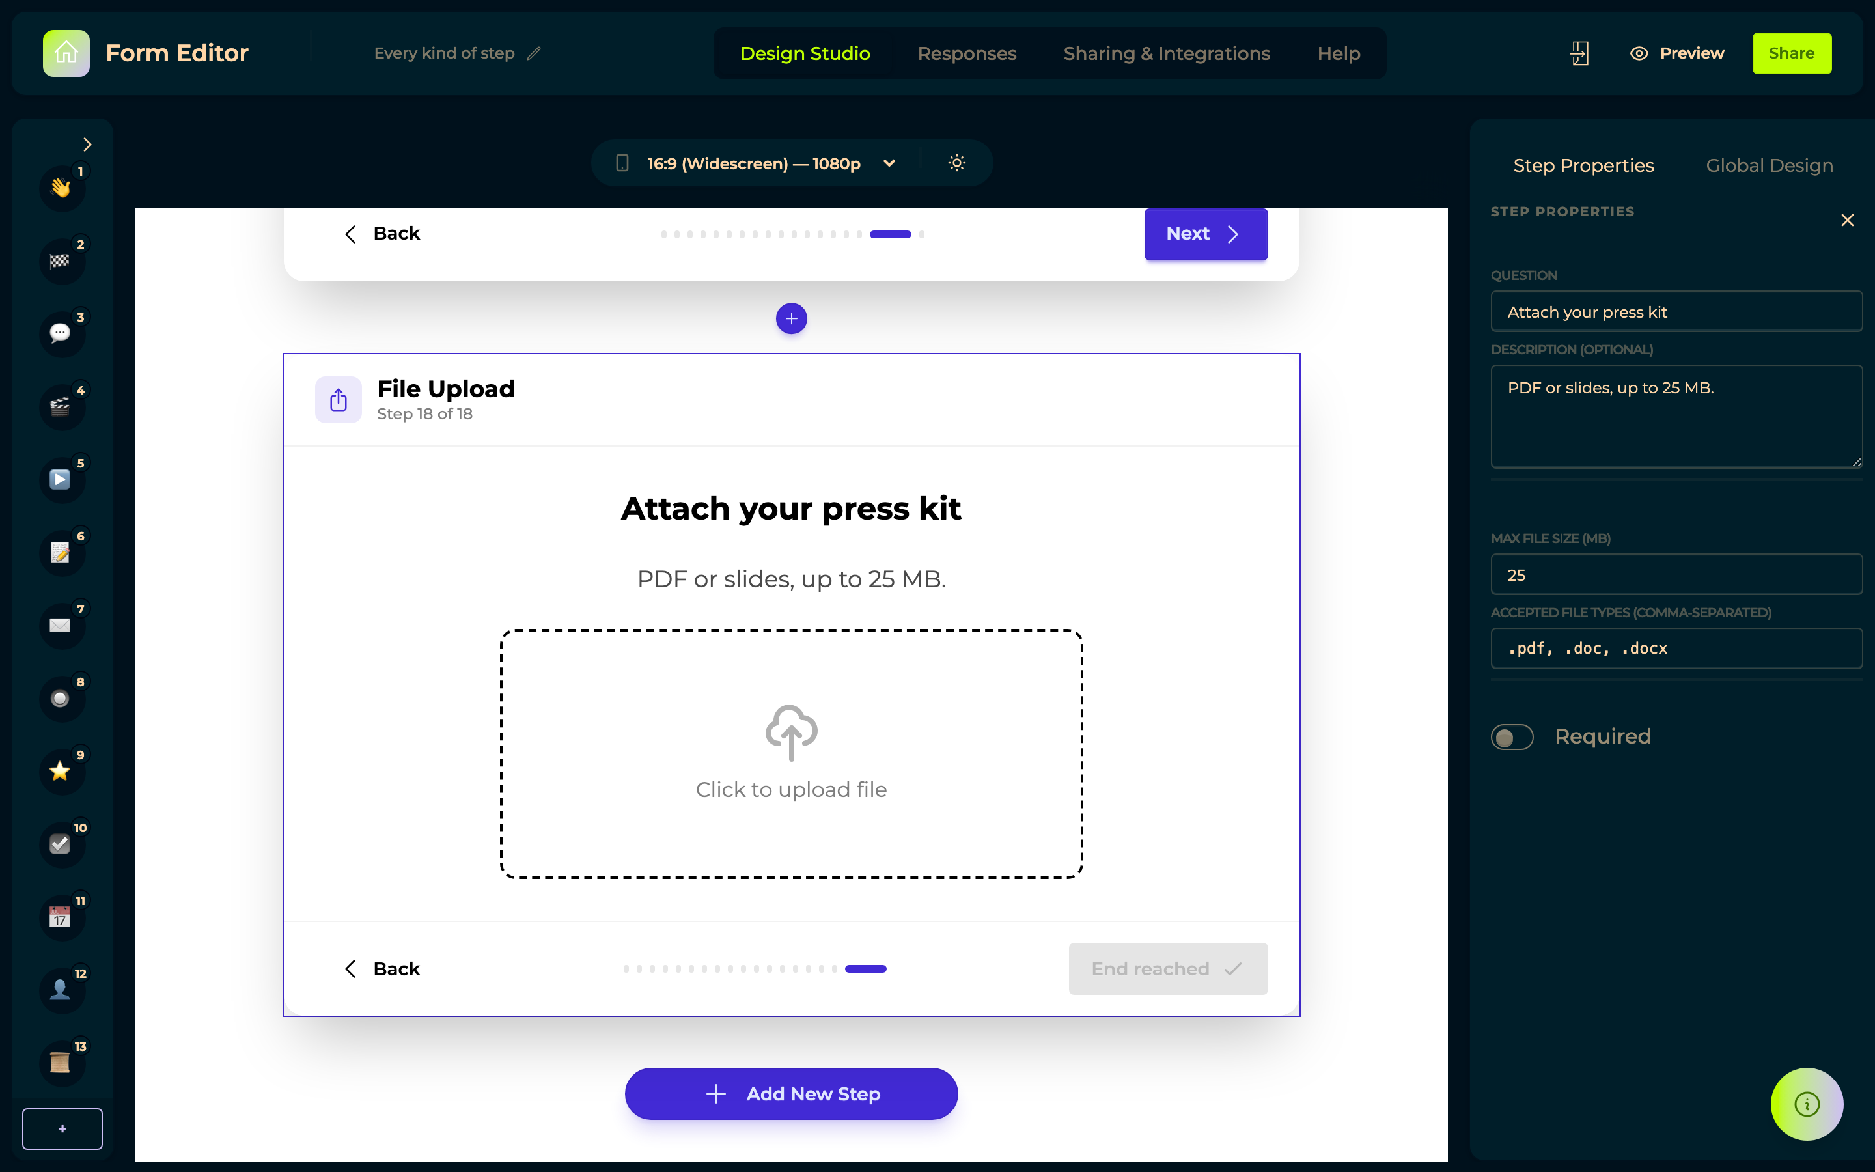Open the Help tab
The width and height of the screenshot is (1875, 1172).
click(1339, 53)
